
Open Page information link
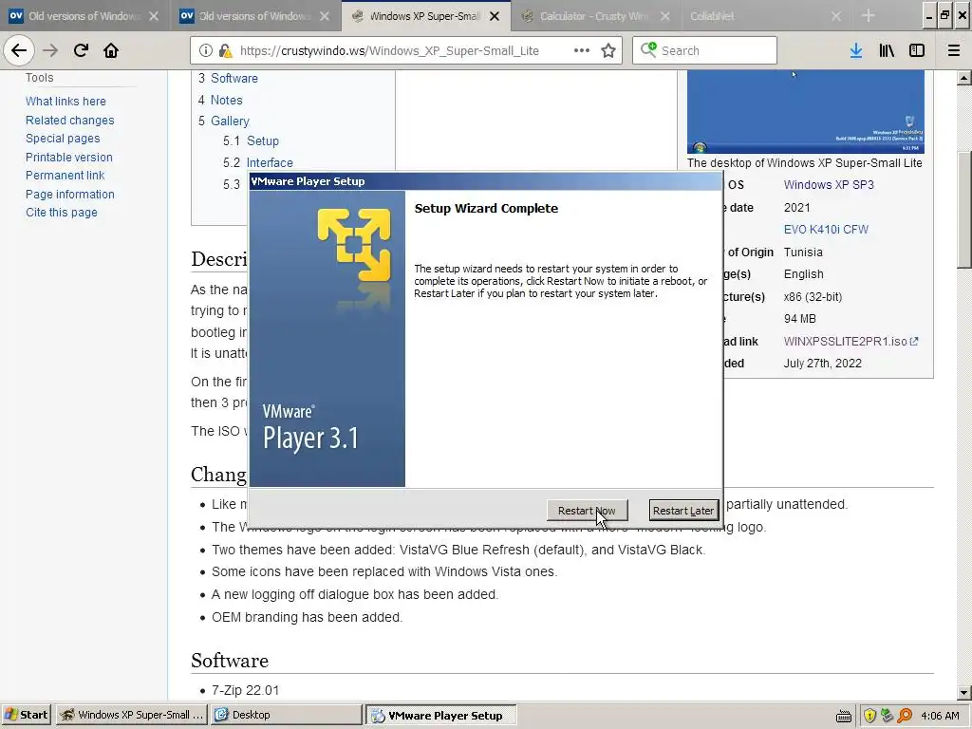click(x=70, y=194)
